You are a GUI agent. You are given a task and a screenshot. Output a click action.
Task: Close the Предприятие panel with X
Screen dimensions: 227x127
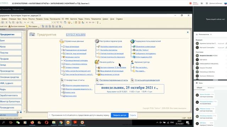(x=188, y=32)
